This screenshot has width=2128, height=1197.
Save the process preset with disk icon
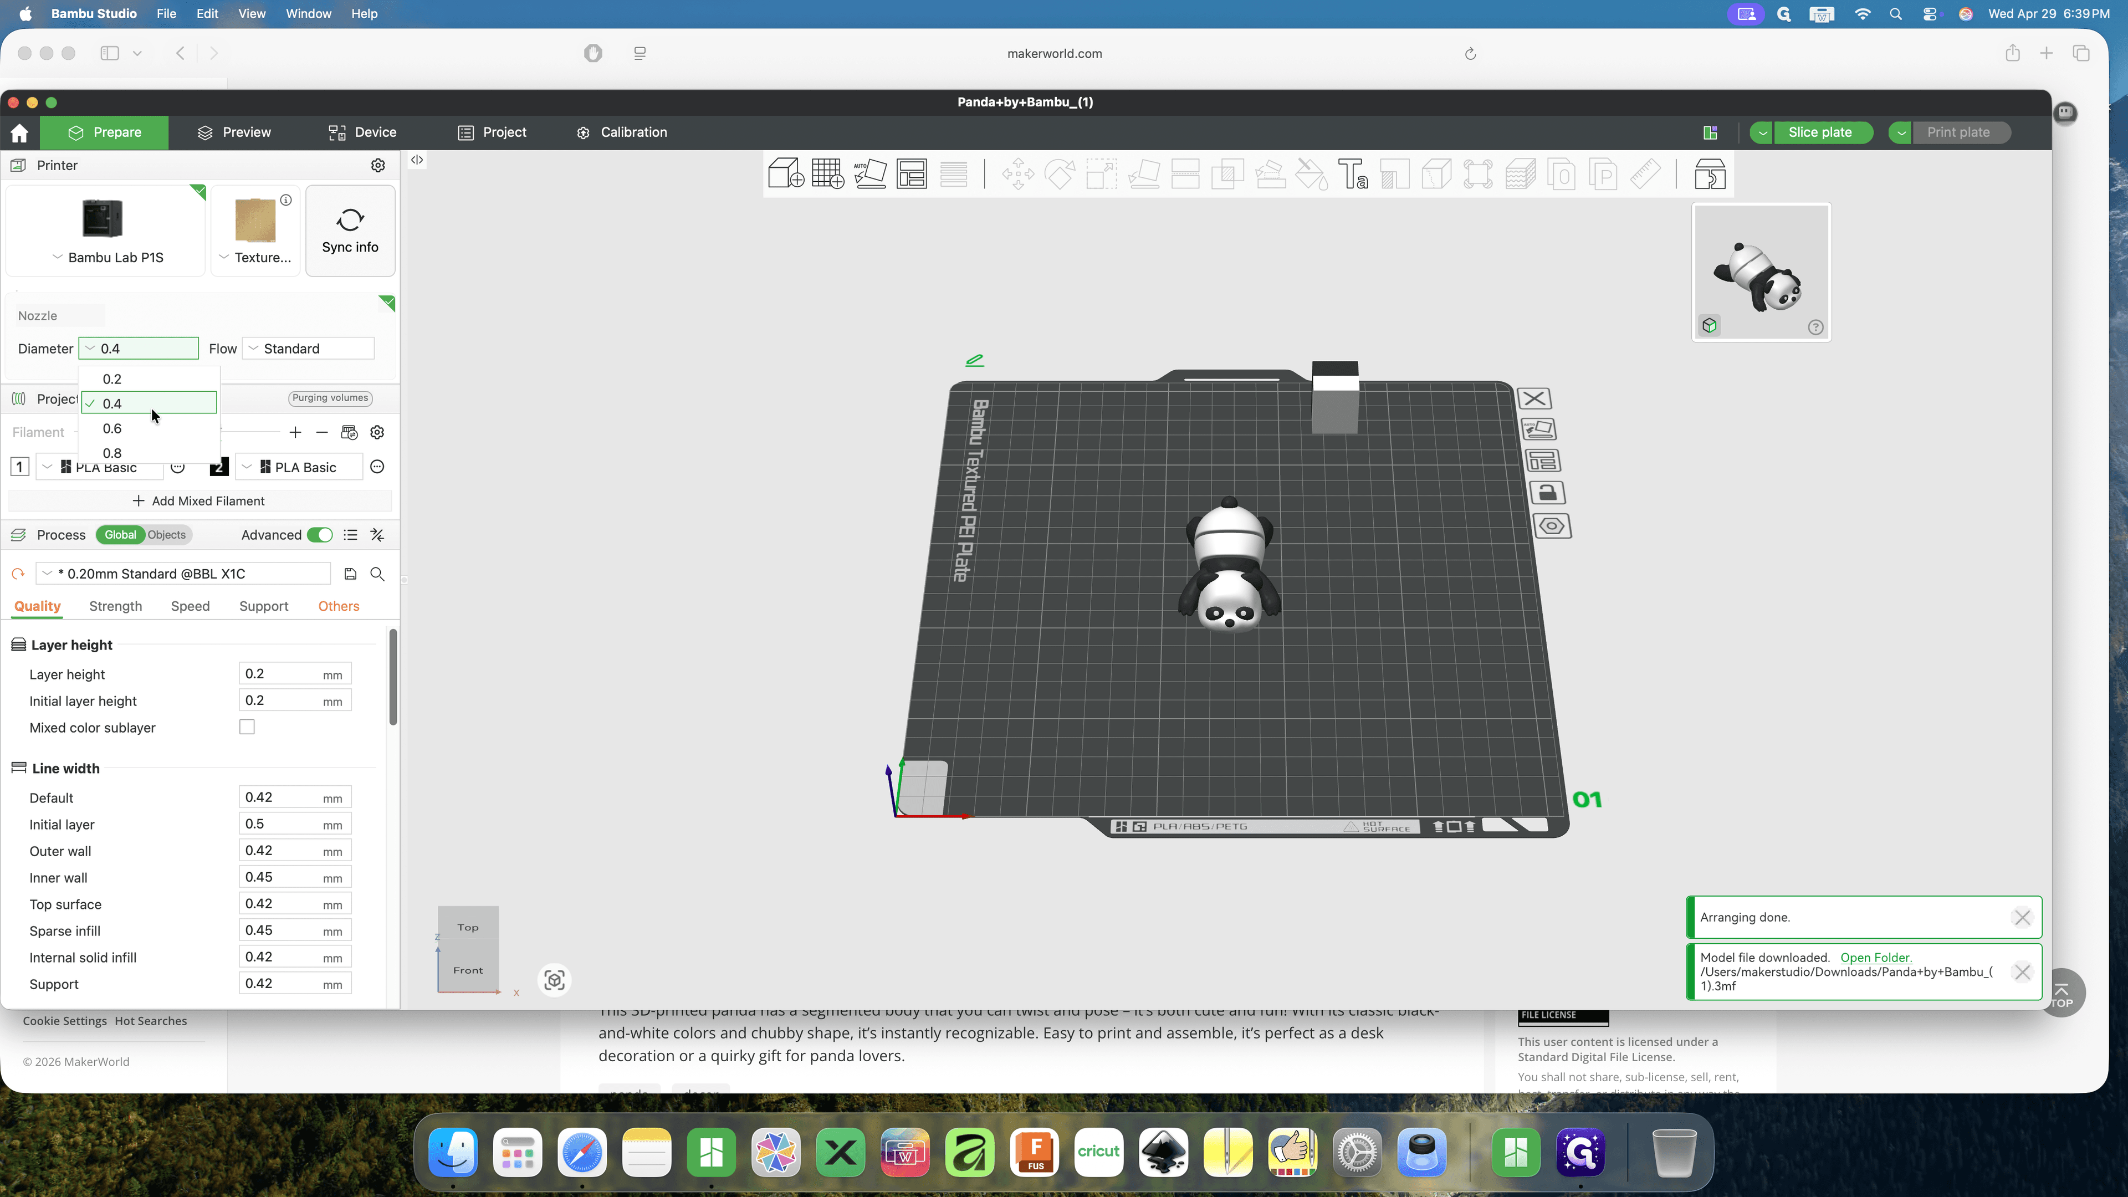(x=350, y=574)
